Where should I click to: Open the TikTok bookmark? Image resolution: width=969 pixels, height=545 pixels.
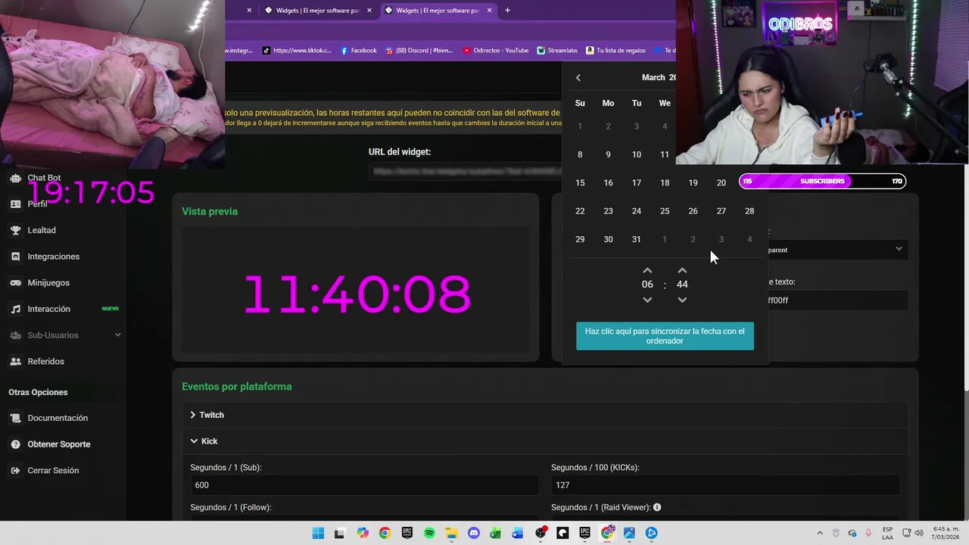pyautogui.click(x=298, y=51)
